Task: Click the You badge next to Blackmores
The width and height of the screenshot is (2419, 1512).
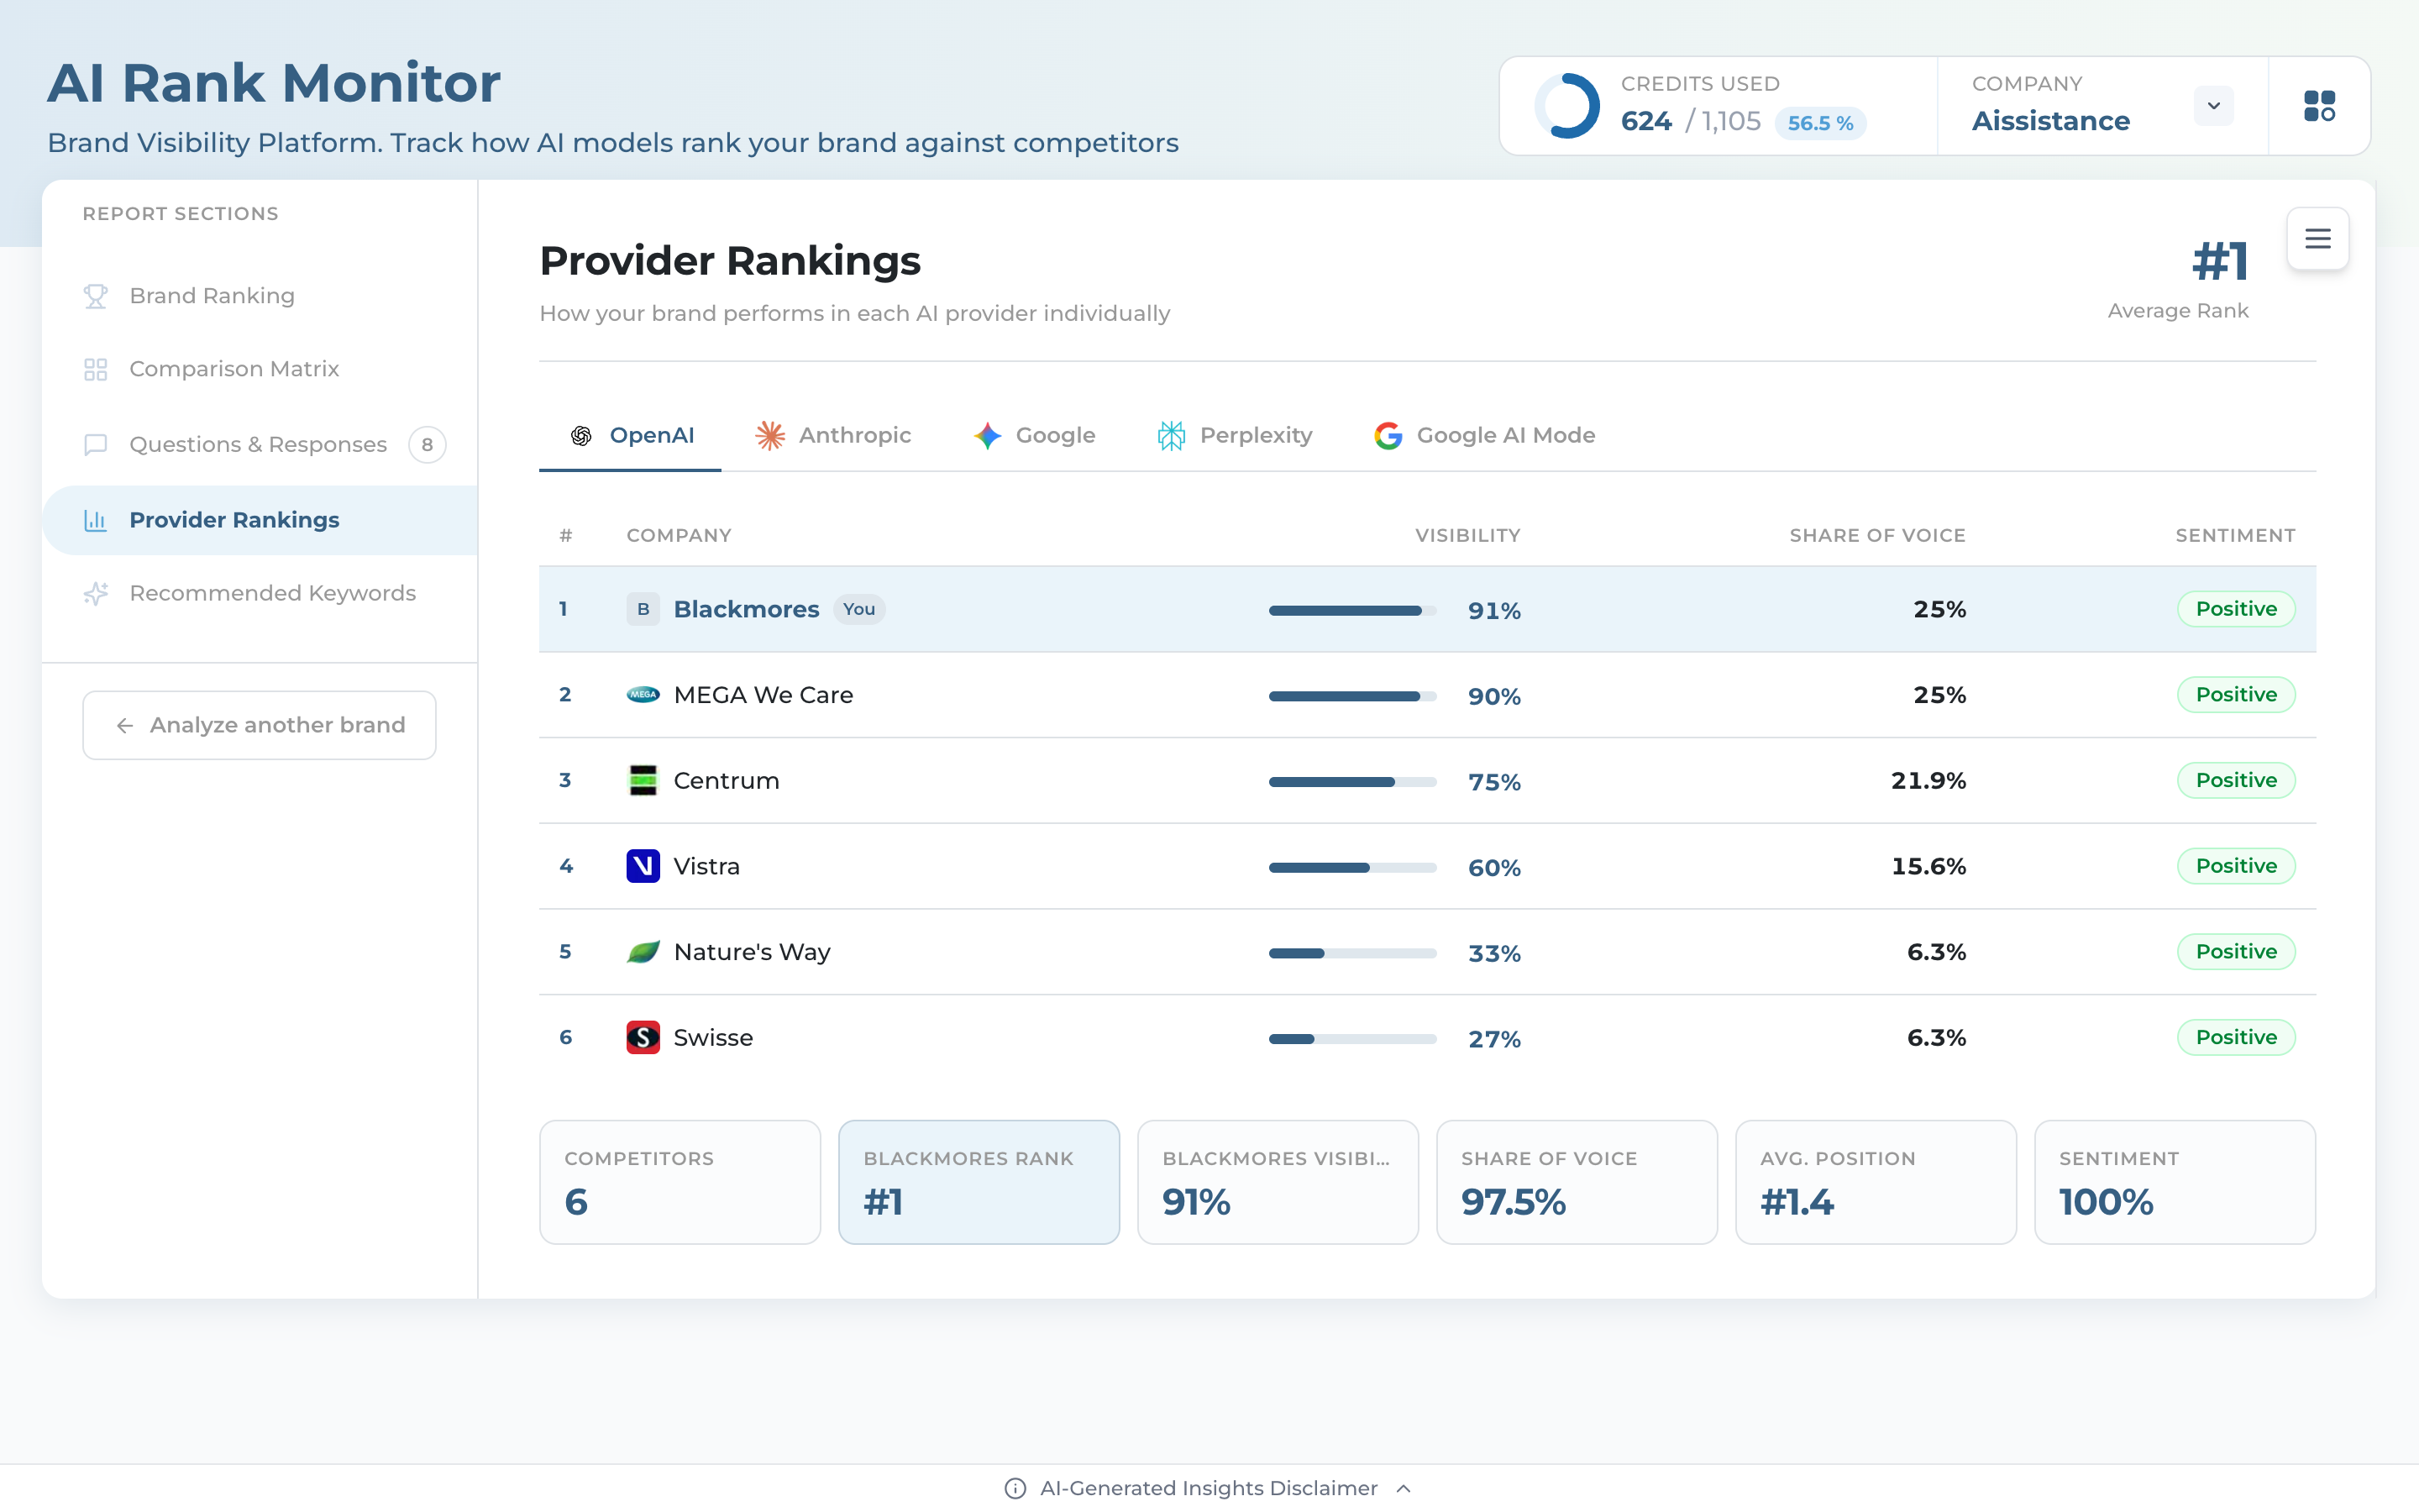Action: (x=858, y=609)
